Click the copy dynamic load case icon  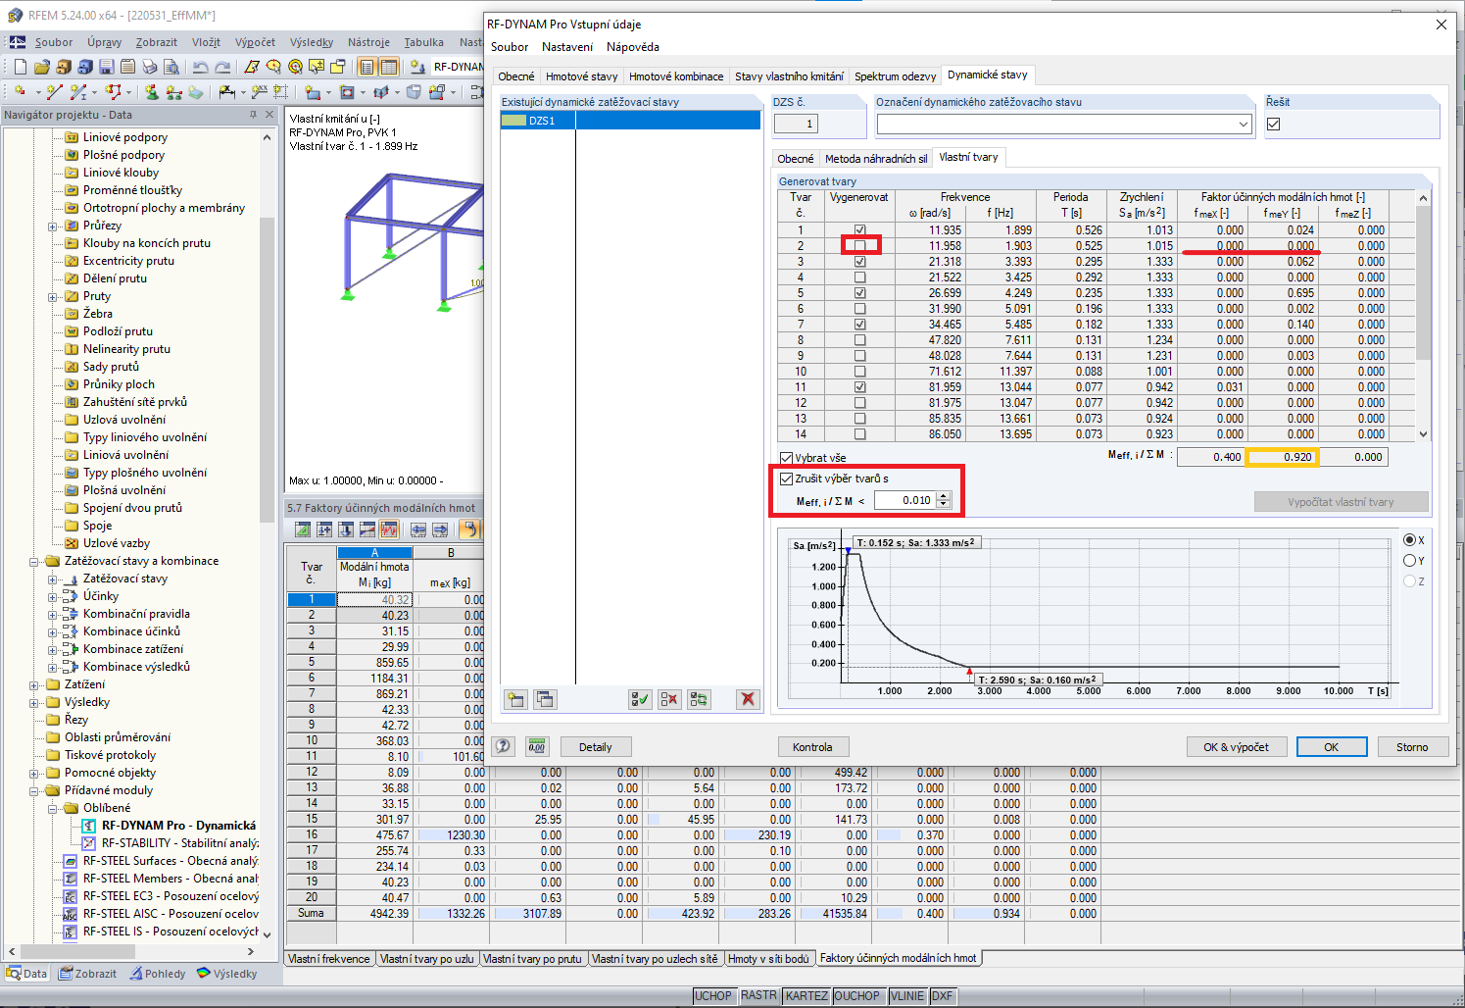pos(545,699)
